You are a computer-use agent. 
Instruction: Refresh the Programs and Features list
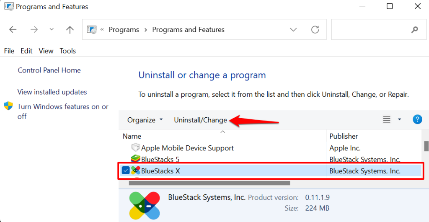[x=315, y=30]
